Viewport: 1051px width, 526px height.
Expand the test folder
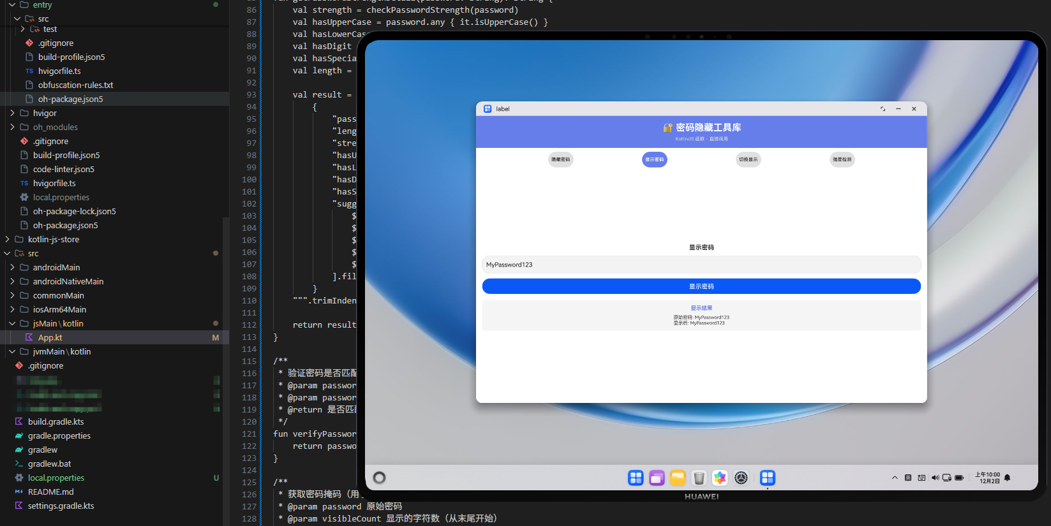coord(23,29)
